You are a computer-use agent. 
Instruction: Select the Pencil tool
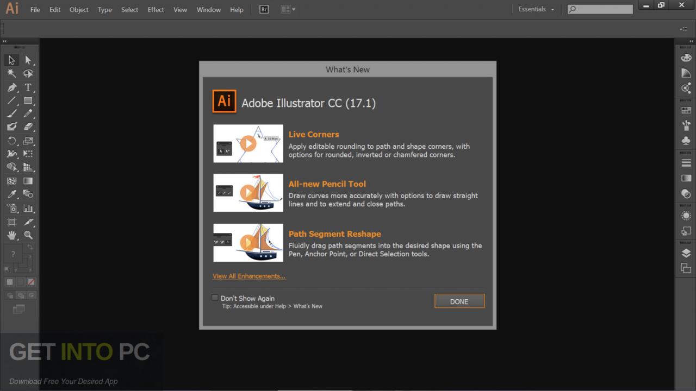point(28,113)
